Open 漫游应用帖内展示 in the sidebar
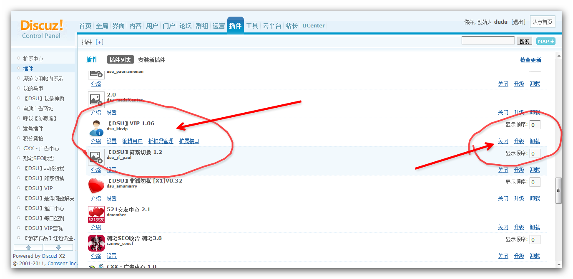573x279 pixels. pyautogui.click(x=43, y=79)
